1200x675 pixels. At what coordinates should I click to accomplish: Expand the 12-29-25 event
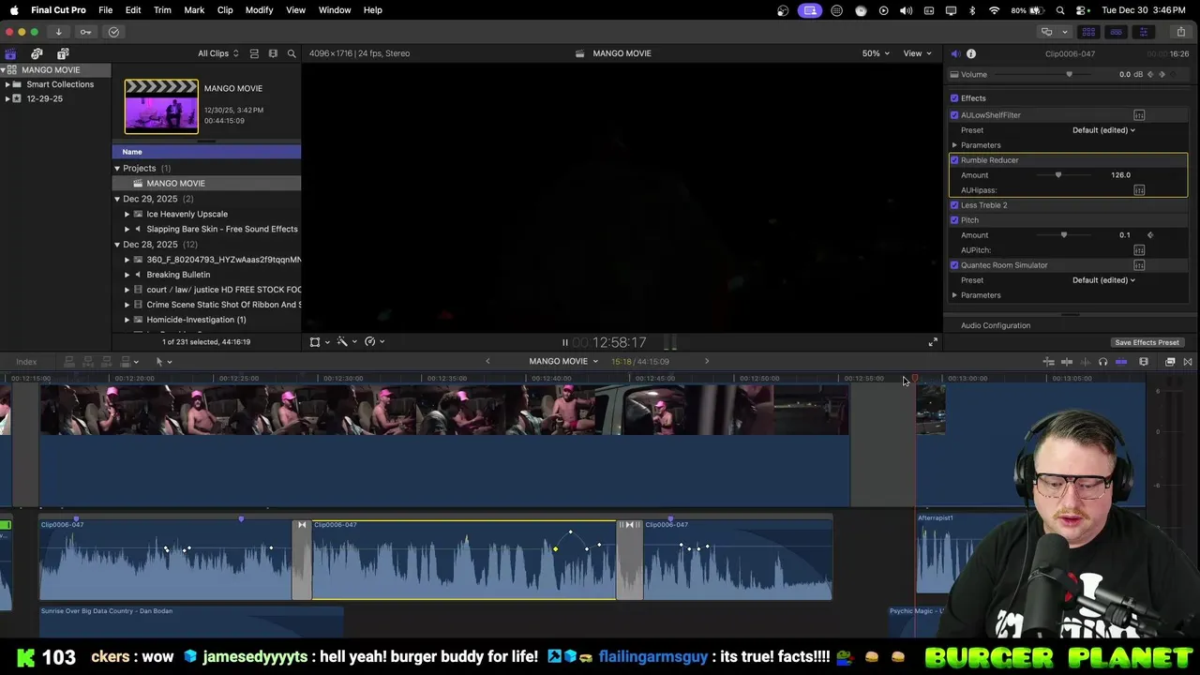[7, 98]
